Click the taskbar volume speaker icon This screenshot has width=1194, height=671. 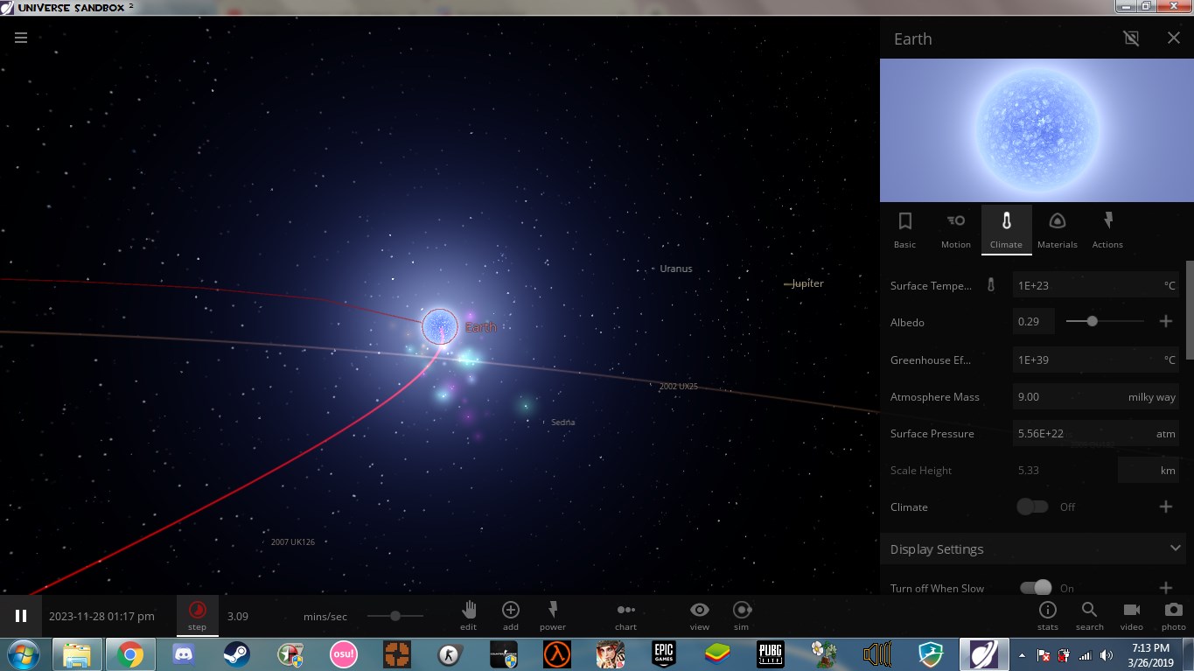click(1107, 654)
